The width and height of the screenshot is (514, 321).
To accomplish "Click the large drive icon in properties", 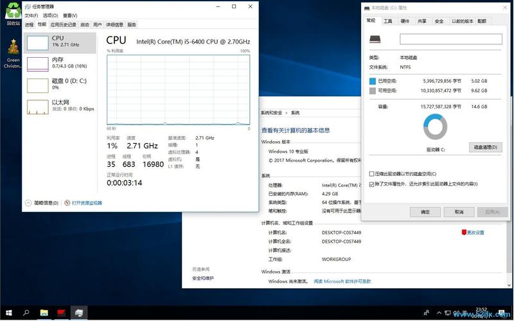I will point(375,39).
